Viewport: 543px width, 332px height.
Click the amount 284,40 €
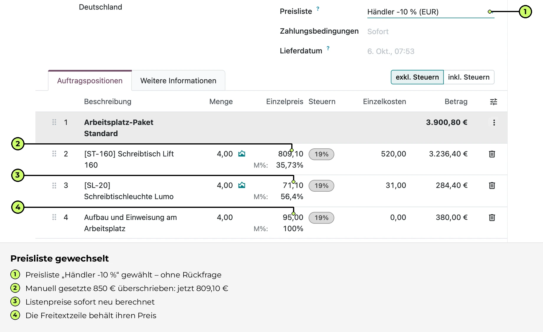click(452, 185)
